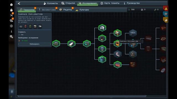Screen dimensions: 177x99
Task: Open the teal resources alert badge
Action: click(166, 14)
